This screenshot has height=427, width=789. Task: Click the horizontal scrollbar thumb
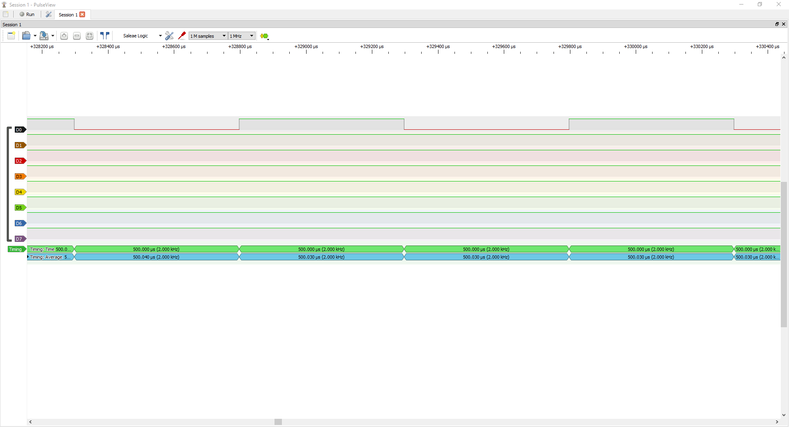[278, 422]
